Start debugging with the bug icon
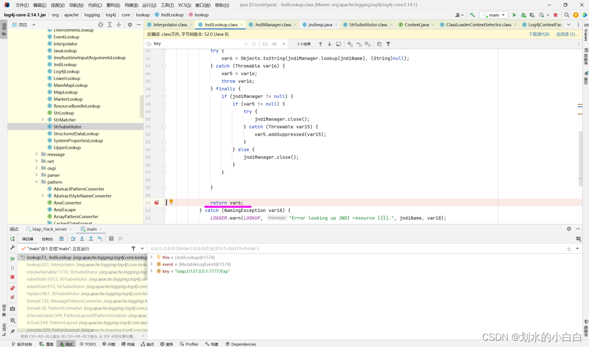This screenshot has width=589, height=347. tap(523, 15)
